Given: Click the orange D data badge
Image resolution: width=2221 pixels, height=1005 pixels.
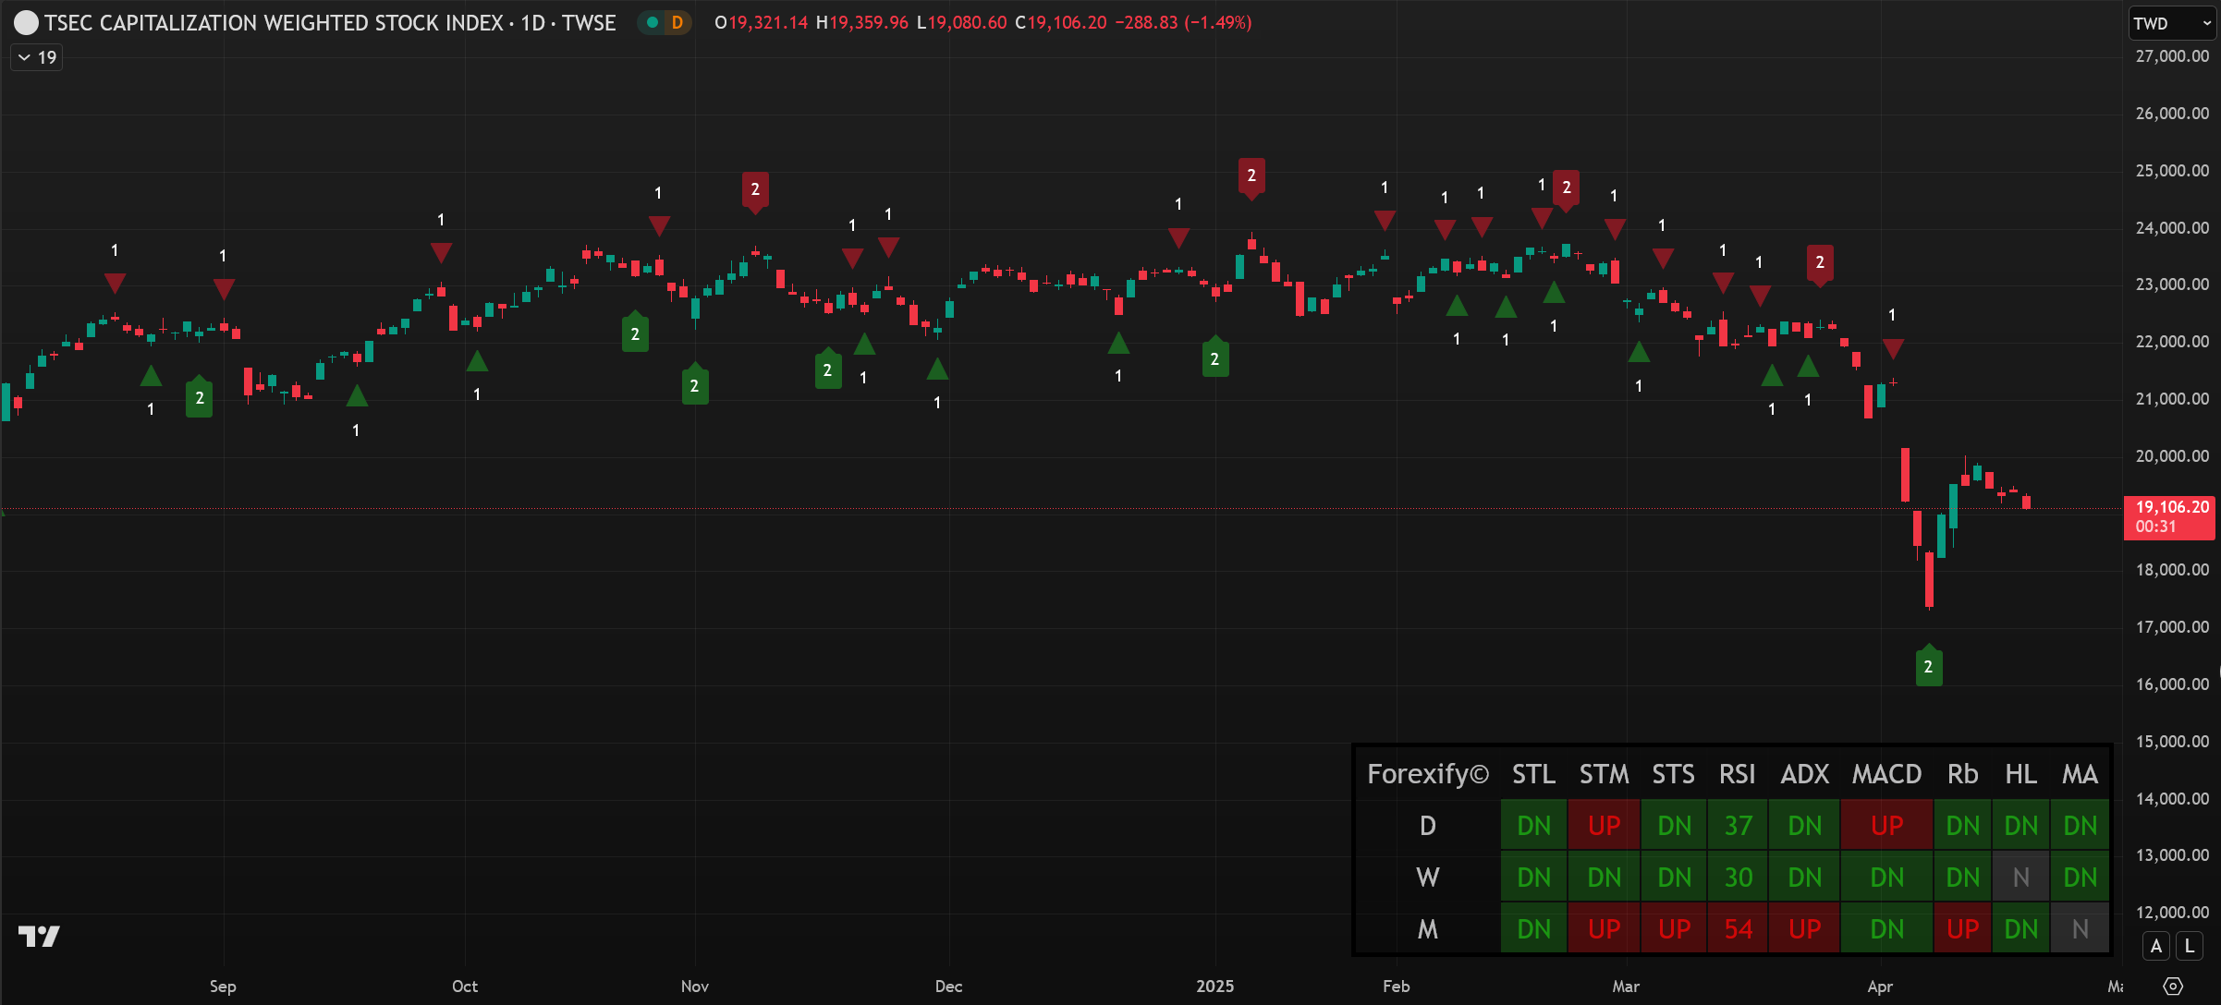Looking at the screenshot, I should (677, 23).
